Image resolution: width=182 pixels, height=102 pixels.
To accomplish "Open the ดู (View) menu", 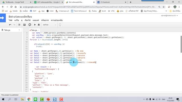I will point(22,20).
